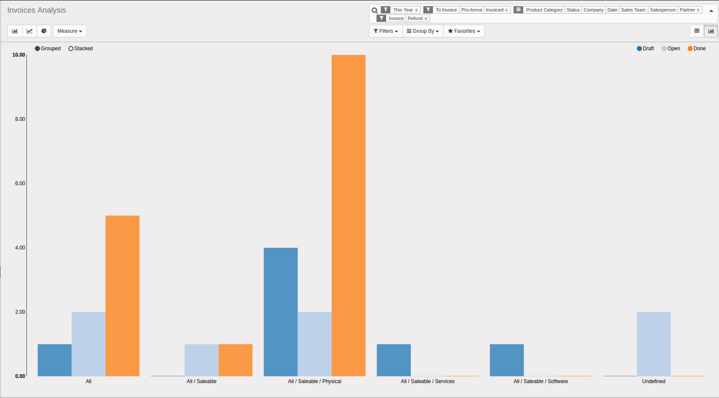Switch to bar chart mode
The image size is (719, 398).
click(15, 31)
